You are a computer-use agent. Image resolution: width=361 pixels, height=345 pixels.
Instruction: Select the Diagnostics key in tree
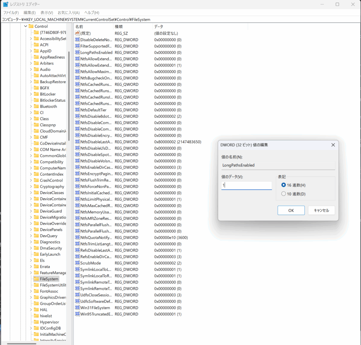(x=50, y=242)
